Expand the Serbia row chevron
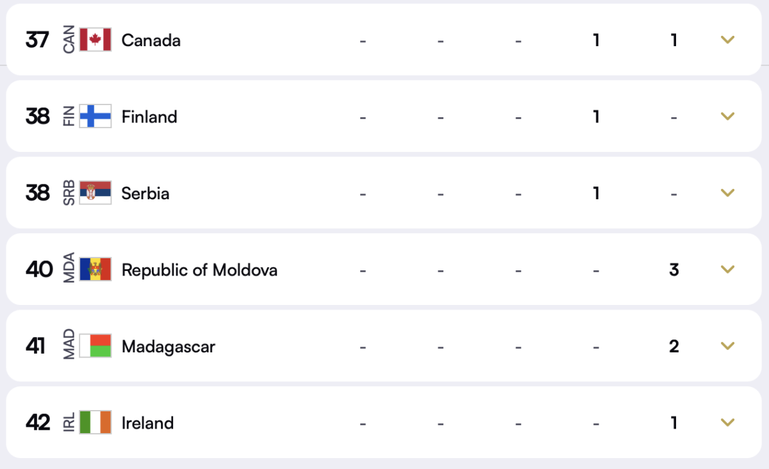 (x=727, y=193)
